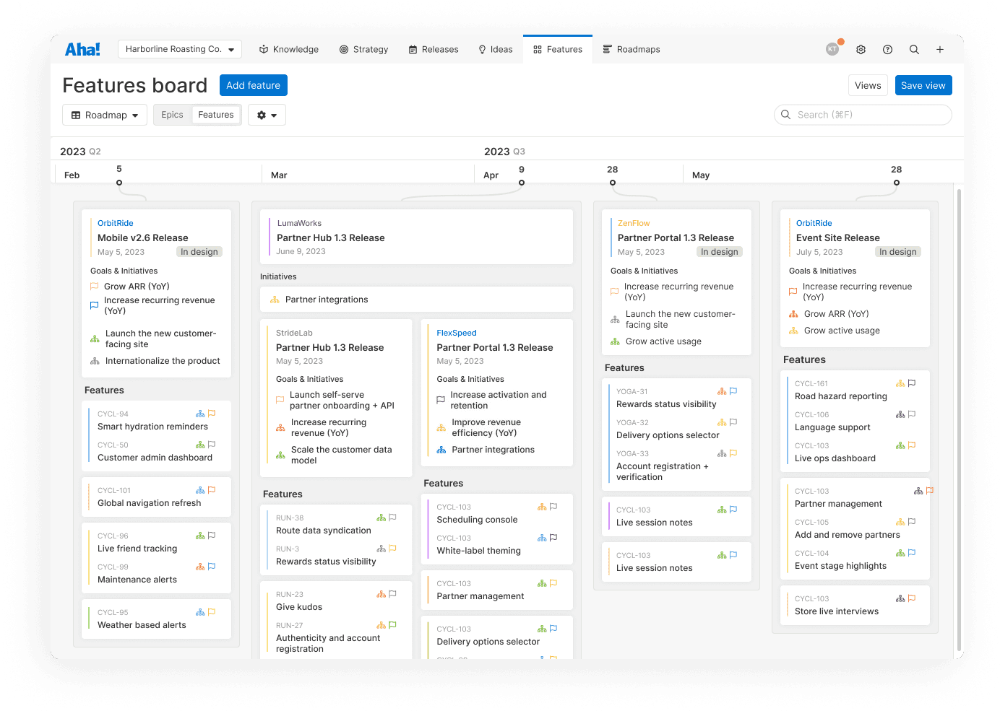Open the settings gear in top navigation

861,50
